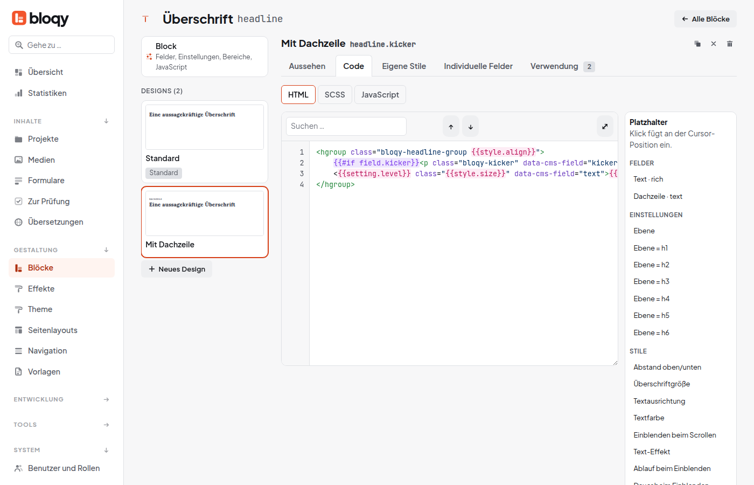754x485 pixels.
Task: Switch to the Aussehen tab
Action: click(307, 66)
